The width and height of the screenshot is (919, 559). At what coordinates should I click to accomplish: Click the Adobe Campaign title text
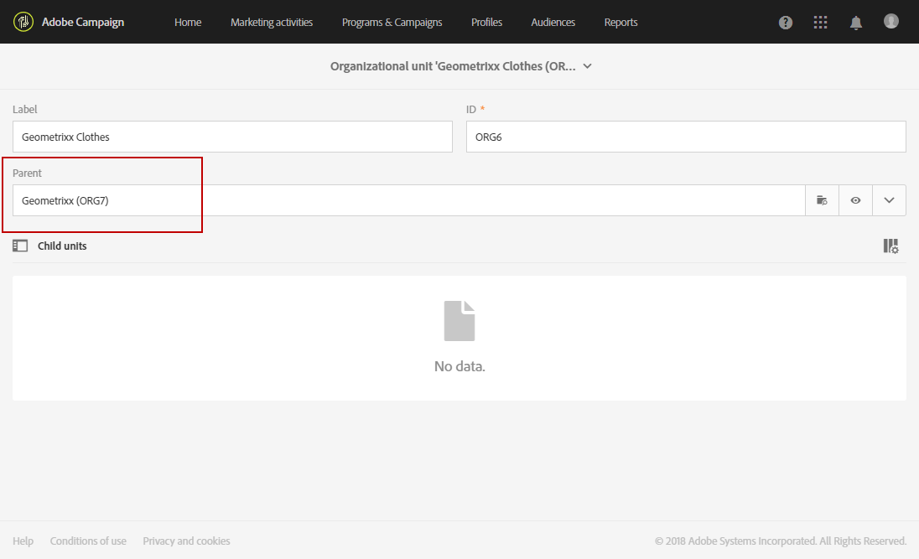83,23
